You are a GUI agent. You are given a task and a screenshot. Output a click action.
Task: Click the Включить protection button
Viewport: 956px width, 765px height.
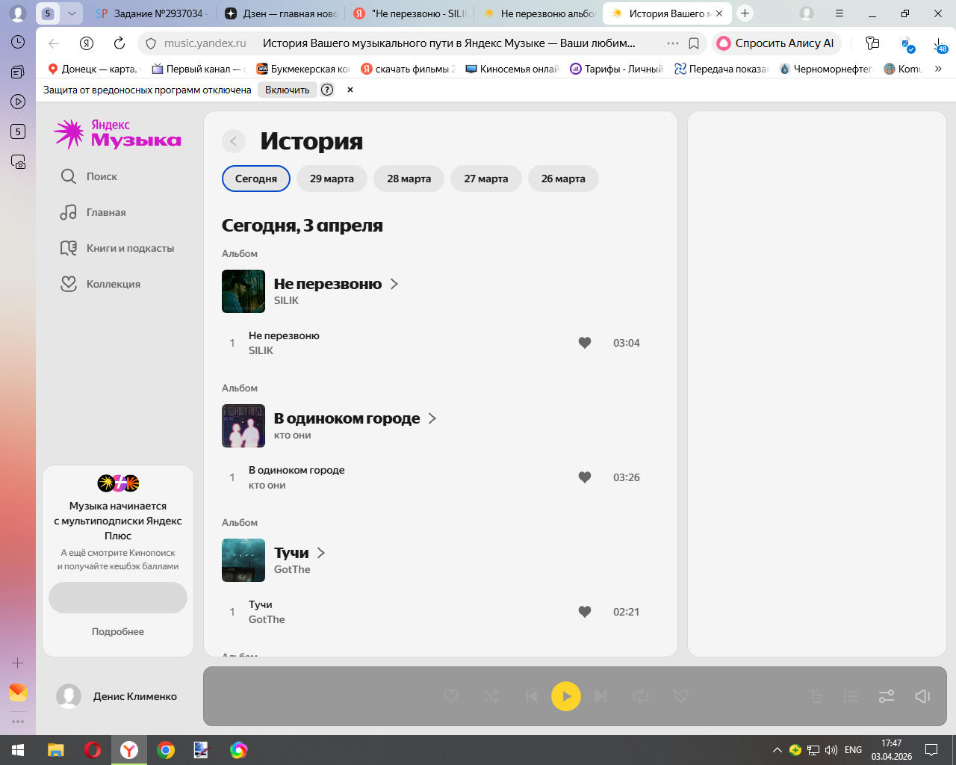pos(288,90)
